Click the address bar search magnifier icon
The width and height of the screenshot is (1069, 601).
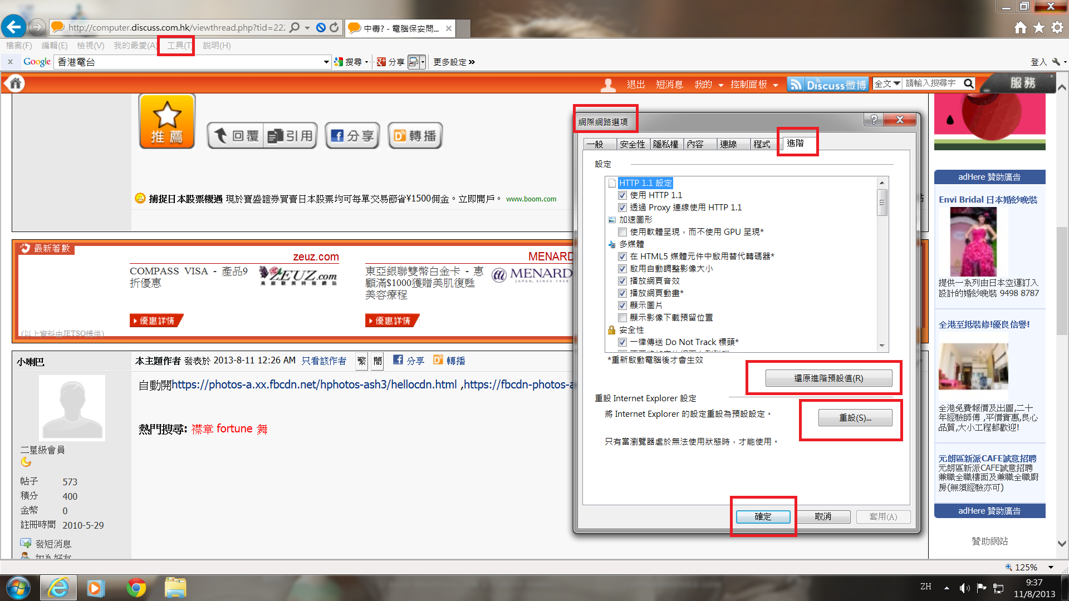coord(295,27)
